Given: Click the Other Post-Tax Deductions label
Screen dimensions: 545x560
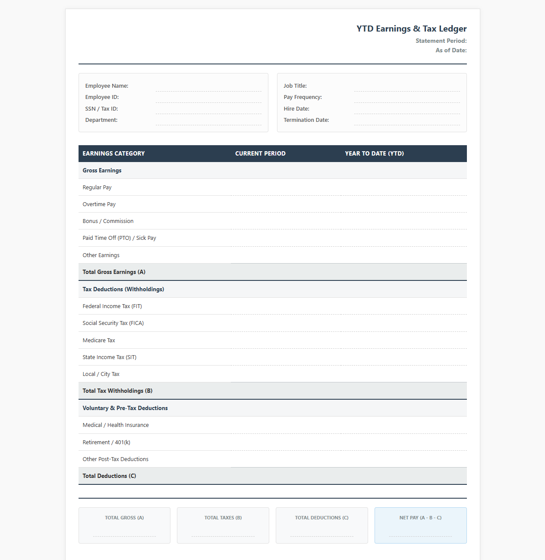Looking at the screenshot, I should coord(116,459).
